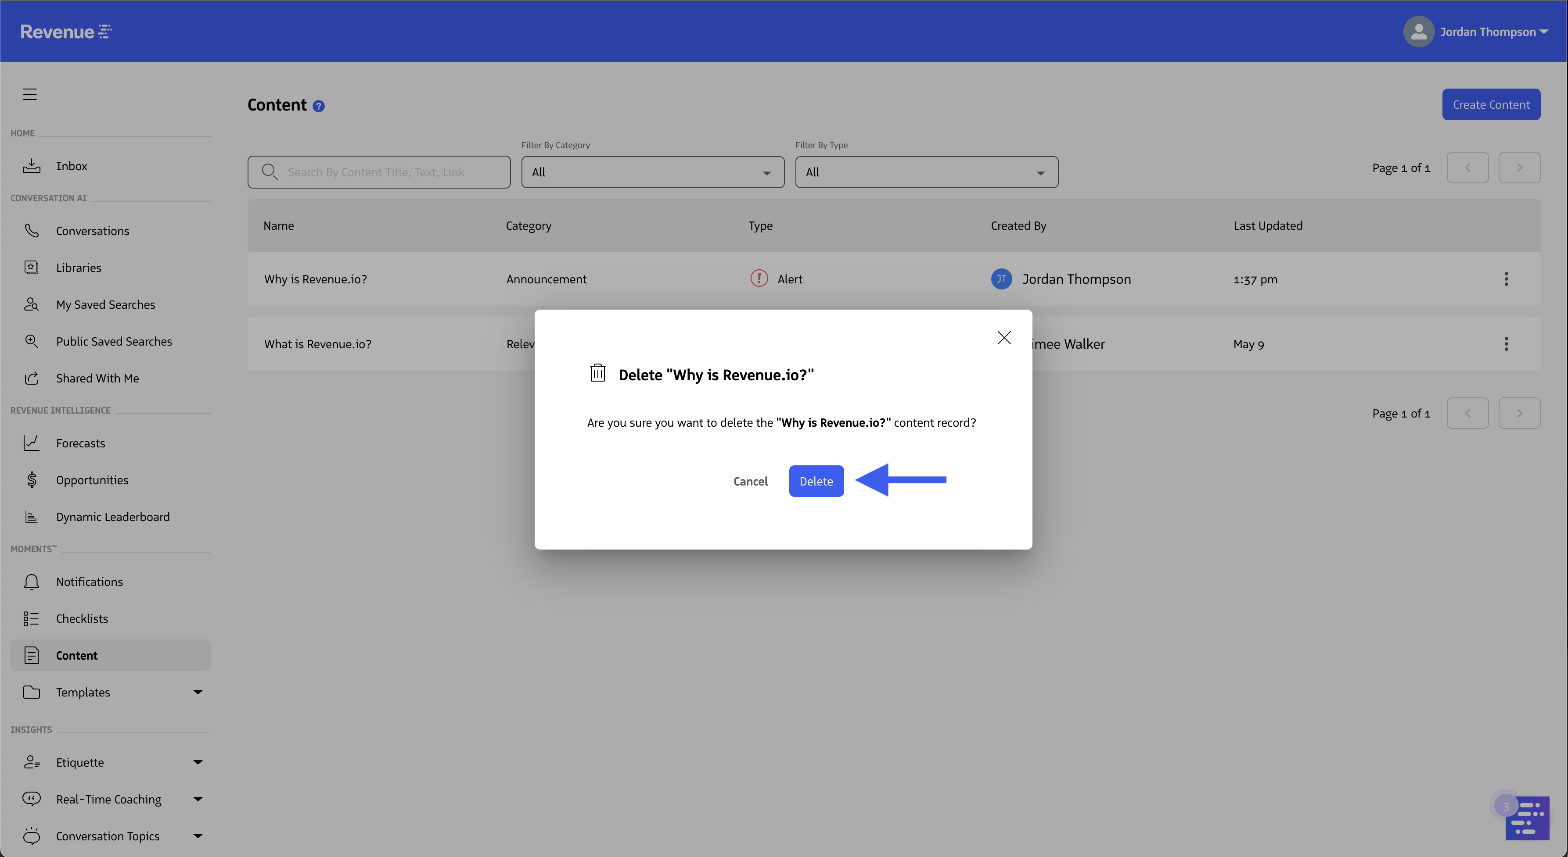This screenshot has width=1568, height=857.
Task: Go to the Opportunities menu item
Action: (x=110, y=479)
